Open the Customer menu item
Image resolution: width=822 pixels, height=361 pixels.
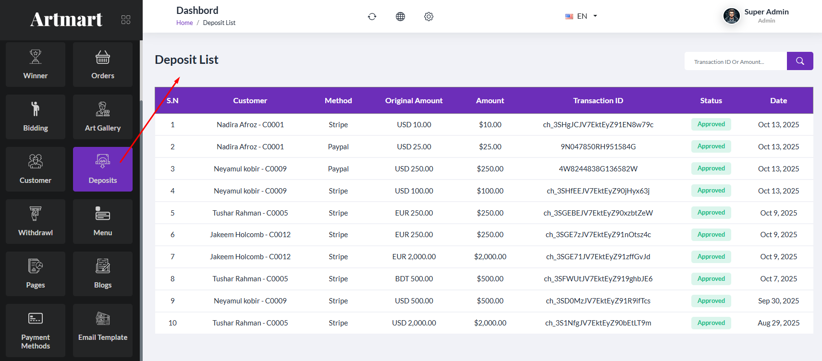click(x=36, y=169)
